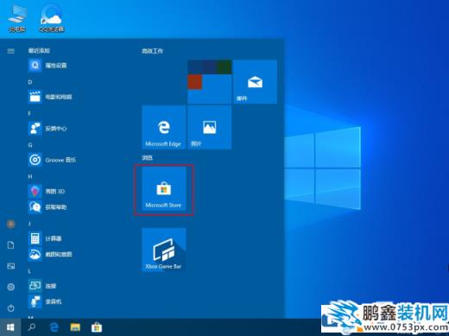Click the letter J index header
This screenshot has height=336, width=449.
coord(29,224)
